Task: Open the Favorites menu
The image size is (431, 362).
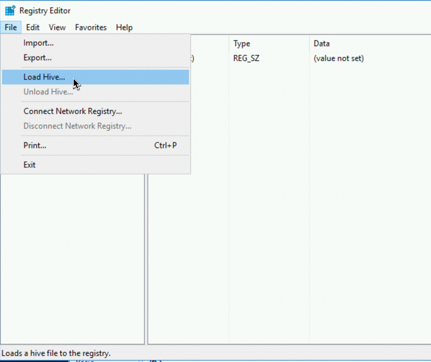Action: click(x=91, y=27)
